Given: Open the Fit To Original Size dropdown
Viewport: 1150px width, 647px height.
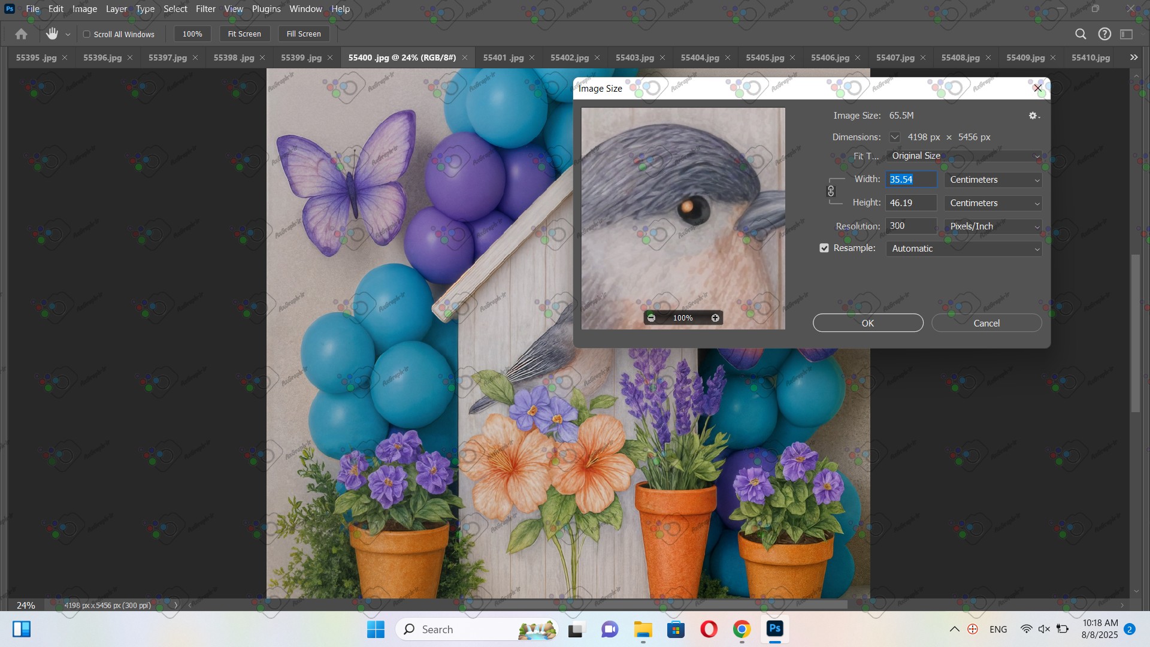Looking at the screenshot, I should tap(964, 156).
